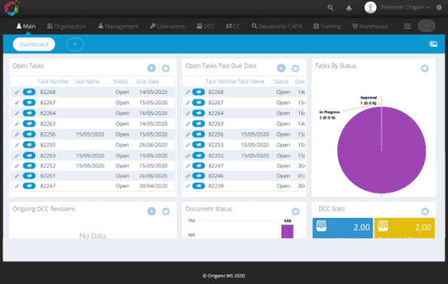The width and height of the screenshot is (448, 284).
Task: Select due date 30/04/2020 of task 82247
Action: tap(153, 186)
